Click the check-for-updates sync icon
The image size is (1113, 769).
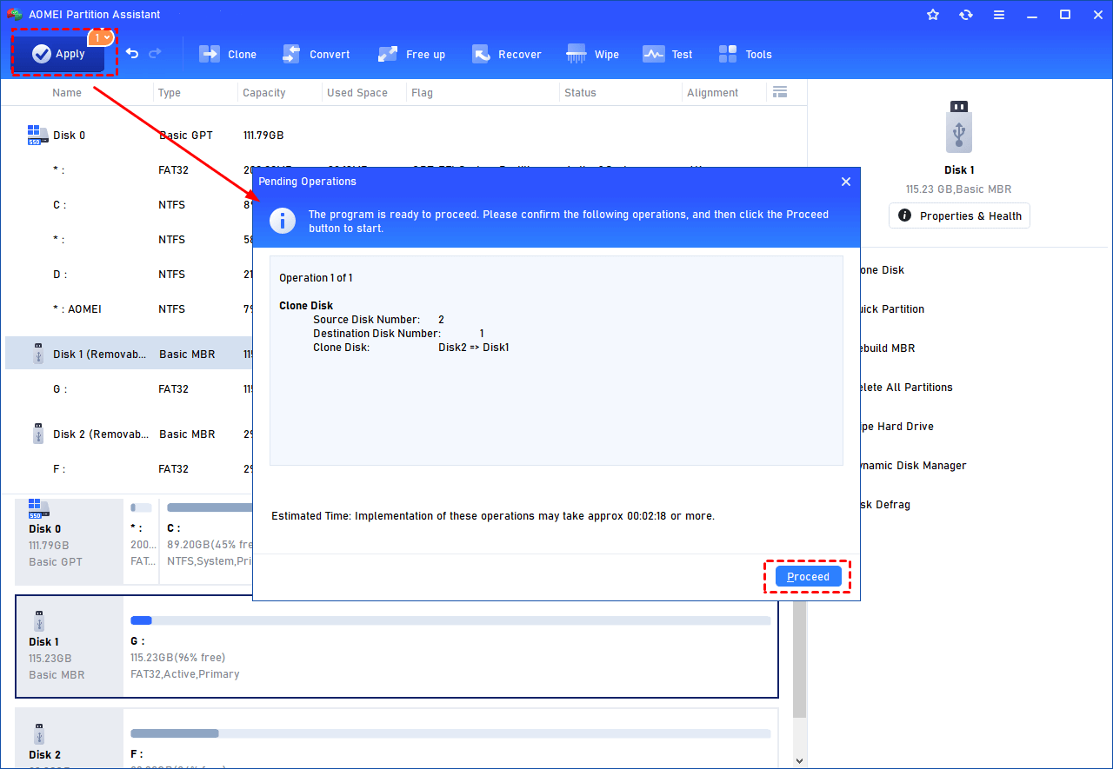[x=966, y=14]
